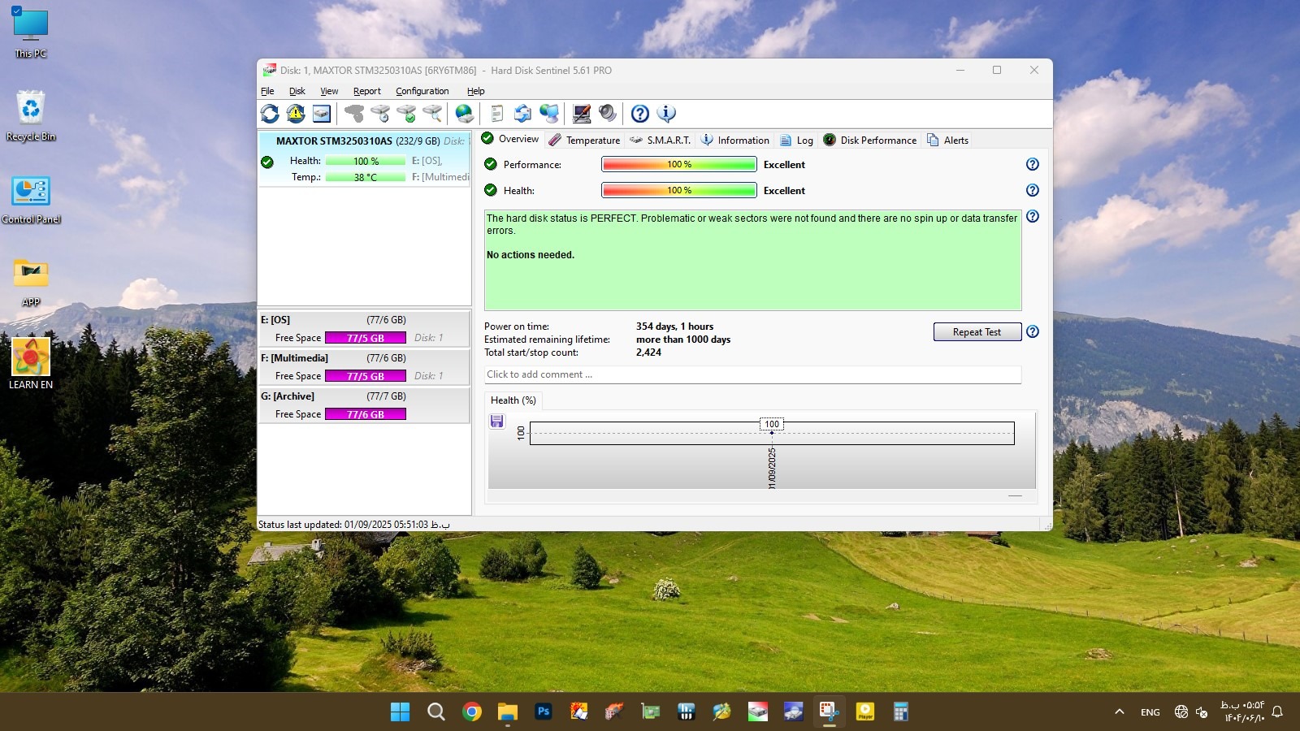The height and width of the screenshot is (731, 1300).
Task: Click the G: [Archive] free space bar
Action: pos(366,414)
